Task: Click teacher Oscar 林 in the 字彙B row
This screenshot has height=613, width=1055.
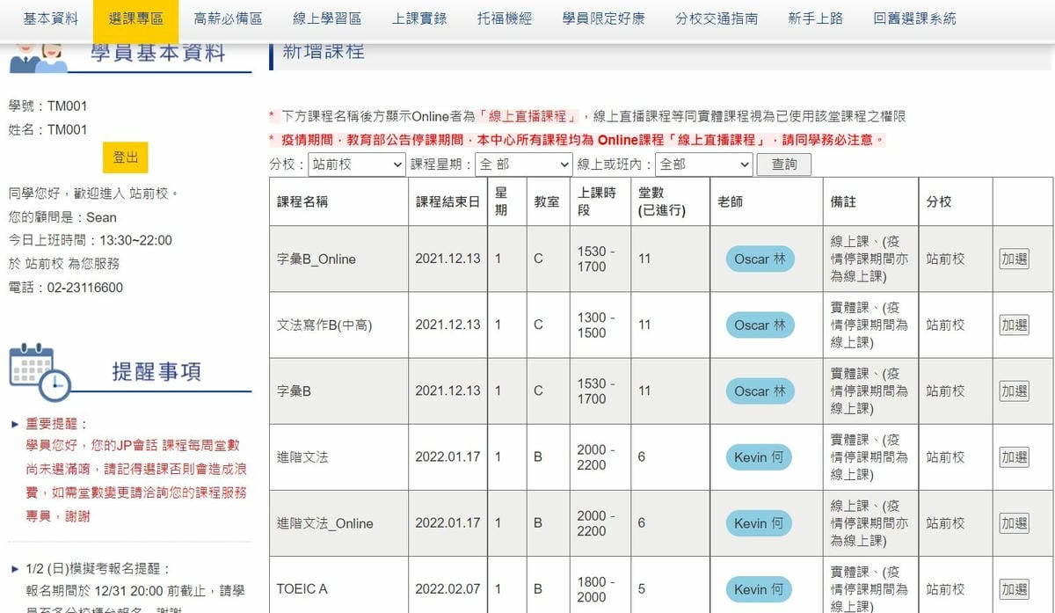Action: coord(760,390)
